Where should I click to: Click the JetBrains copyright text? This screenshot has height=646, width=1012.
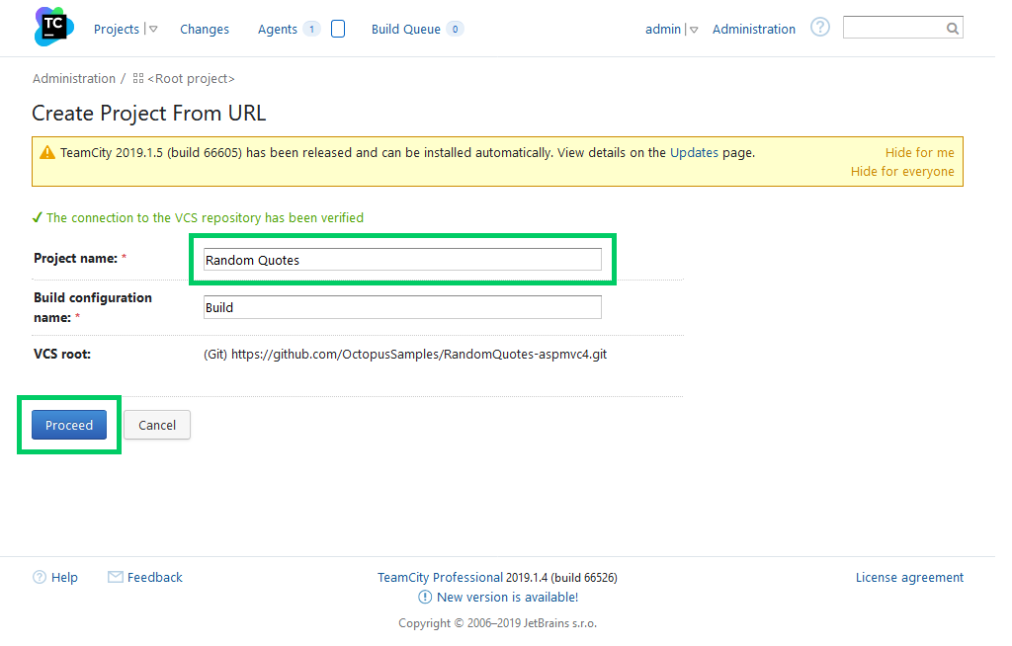point(498,622)
